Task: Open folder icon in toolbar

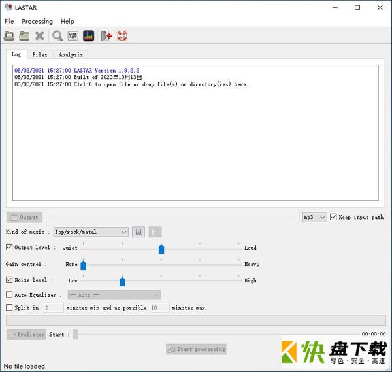Action: click(25, 36)
